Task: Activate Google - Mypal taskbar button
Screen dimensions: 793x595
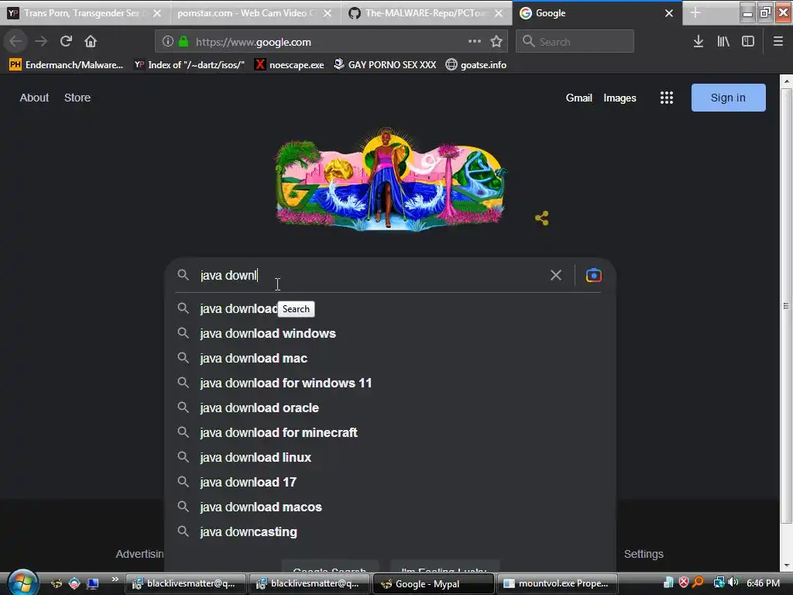Action: coord(433,583)
